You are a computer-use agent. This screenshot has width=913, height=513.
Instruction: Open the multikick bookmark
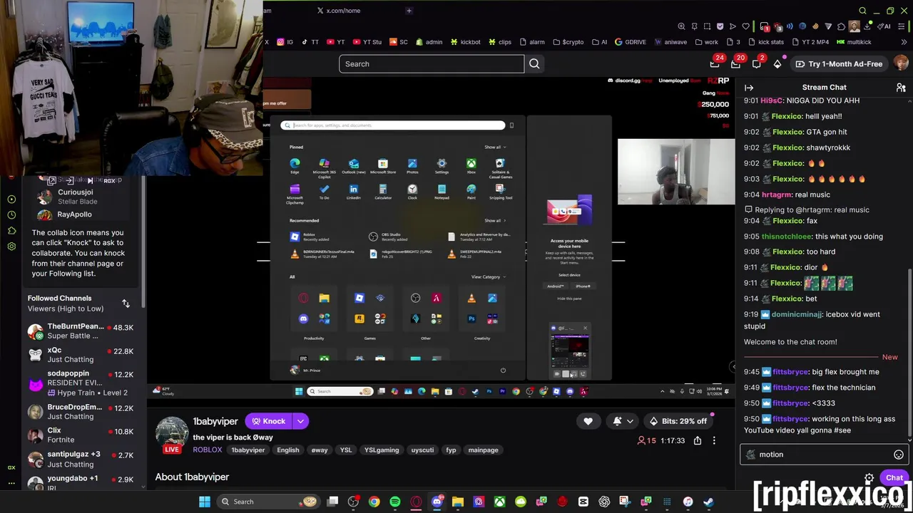[854, 42]
